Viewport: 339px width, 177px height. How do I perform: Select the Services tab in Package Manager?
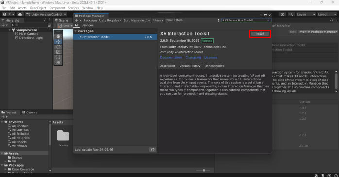click(87, 25)
